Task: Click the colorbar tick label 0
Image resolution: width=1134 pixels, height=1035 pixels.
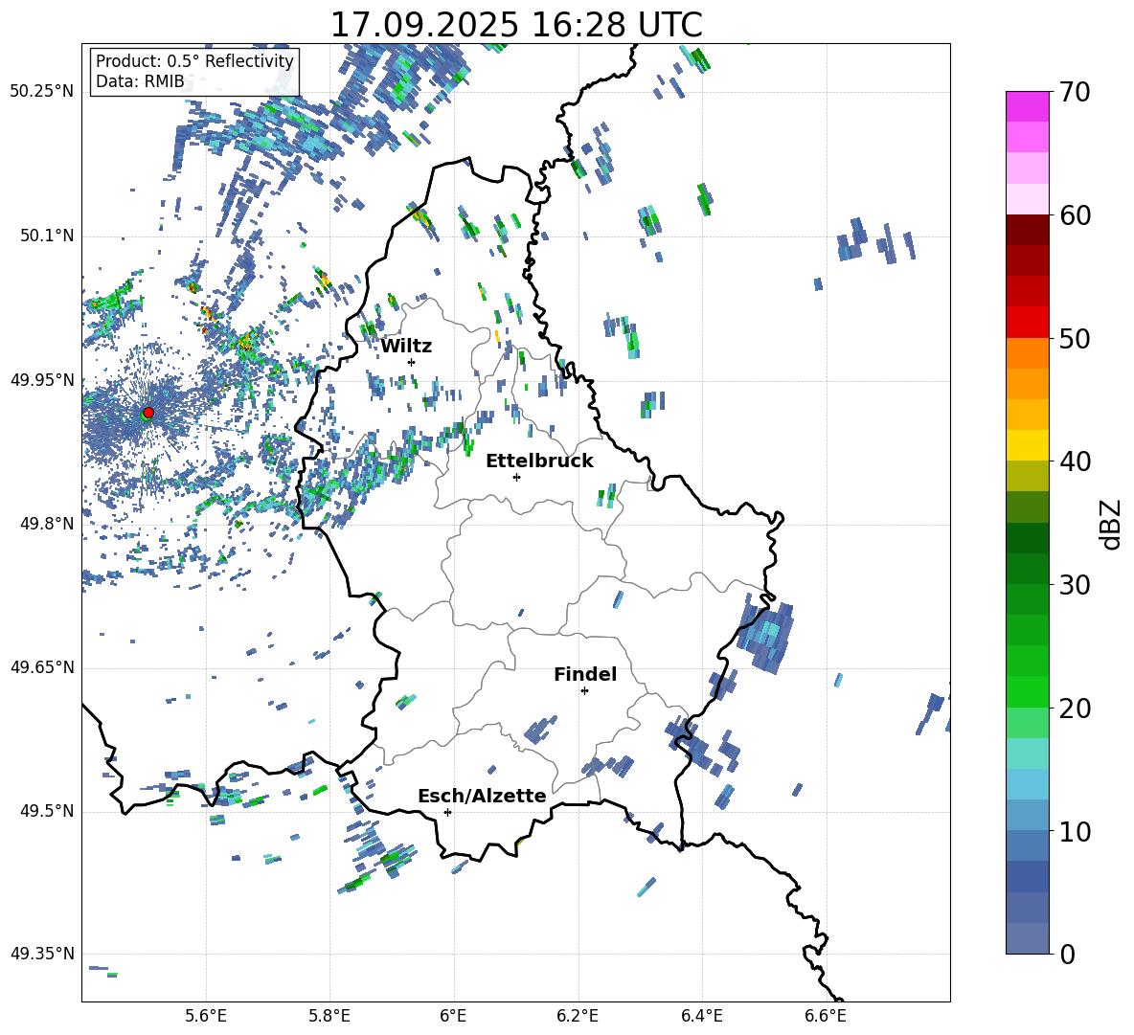Action: [1067, 954]
